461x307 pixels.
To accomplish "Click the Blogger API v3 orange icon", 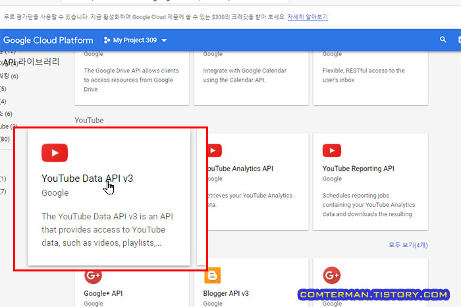I will point(212,275).
